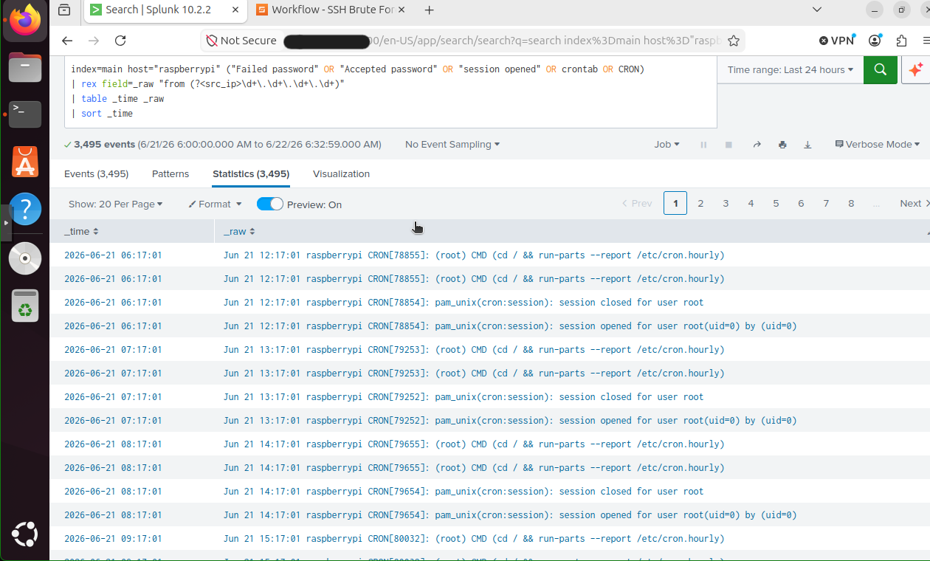Click the CRON[79252] session opened row

489,421
